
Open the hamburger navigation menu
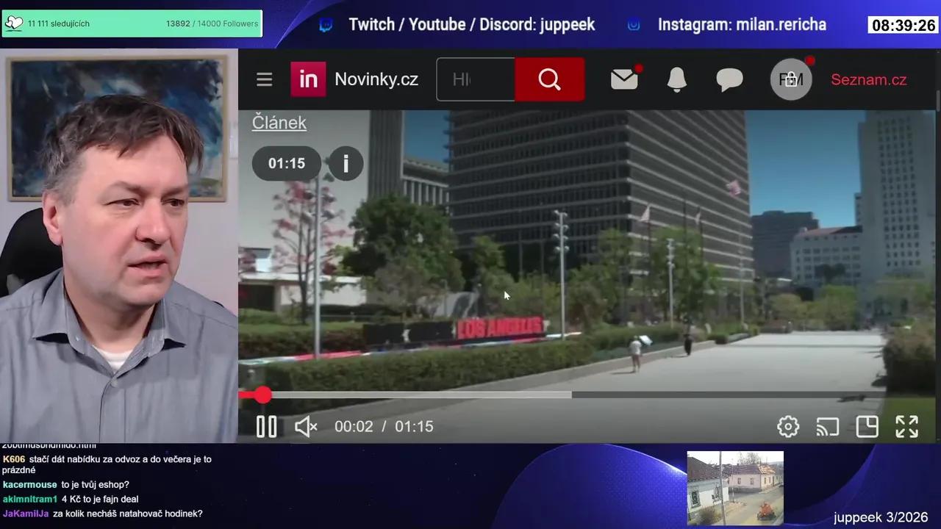[x=264, y=79]
